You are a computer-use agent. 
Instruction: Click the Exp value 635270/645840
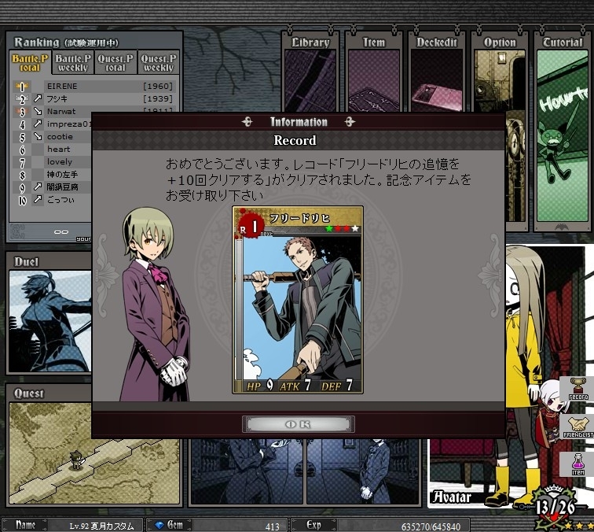(431, 526)
